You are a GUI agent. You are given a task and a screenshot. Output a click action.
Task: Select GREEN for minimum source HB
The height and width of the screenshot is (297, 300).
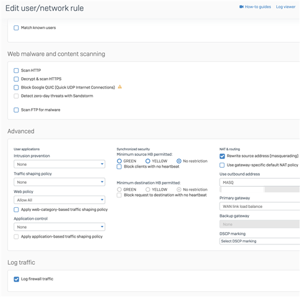119,161
